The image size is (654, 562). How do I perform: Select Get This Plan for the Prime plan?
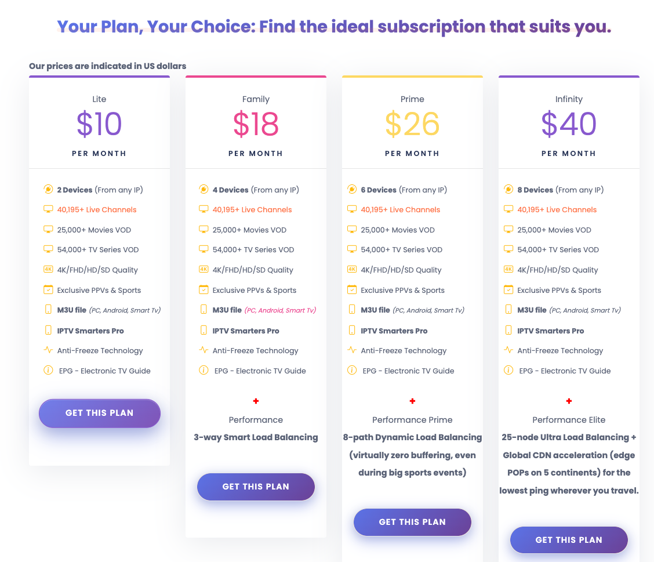click(412, 522)
